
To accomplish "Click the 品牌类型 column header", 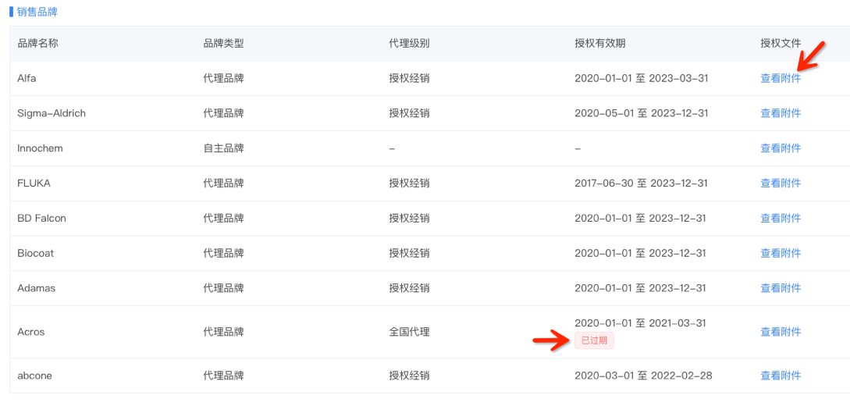I will (223, 44).
